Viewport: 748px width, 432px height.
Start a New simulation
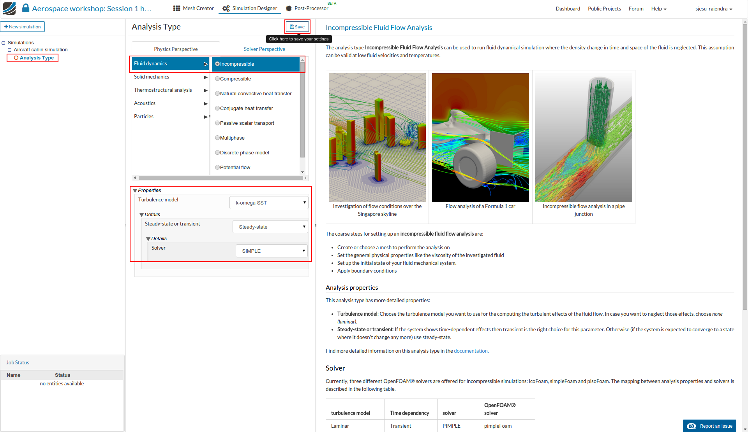[x=22, y=26]
